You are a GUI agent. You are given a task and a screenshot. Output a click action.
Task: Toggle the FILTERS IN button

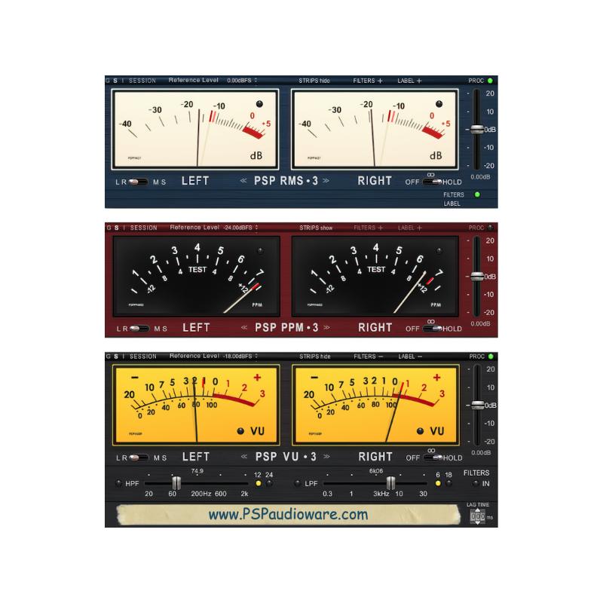click(476, 483)
